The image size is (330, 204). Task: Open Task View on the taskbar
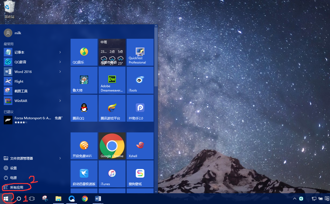tap(32, 199)
